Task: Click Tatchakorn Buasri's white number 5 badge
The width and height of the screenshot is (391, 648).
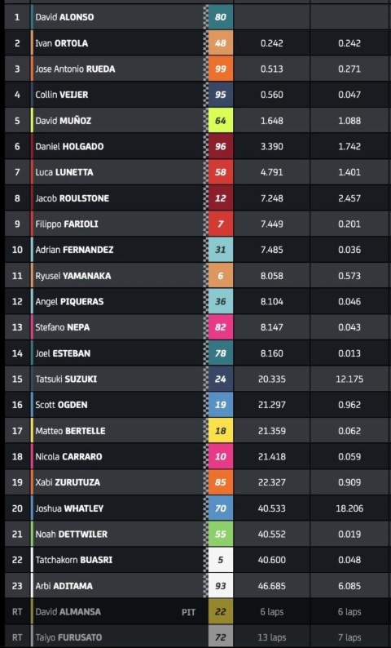Action: point(220,560)
